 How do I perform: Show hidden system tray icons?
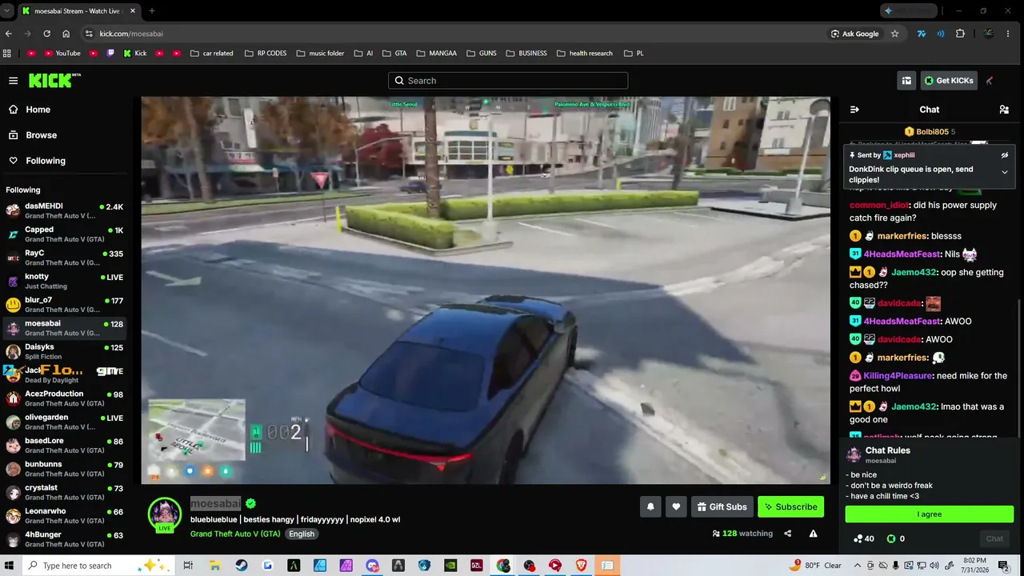(x=858, y=566)
